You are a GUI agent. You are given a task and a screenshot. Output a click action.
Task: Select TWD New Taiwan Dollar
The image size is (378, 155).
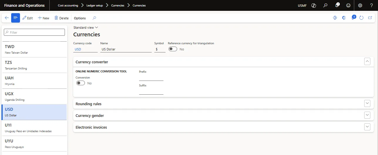34,49
